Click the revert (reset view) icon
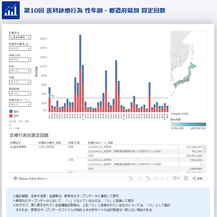This screenshot has width=217, height=217. (x=148, y=178)
